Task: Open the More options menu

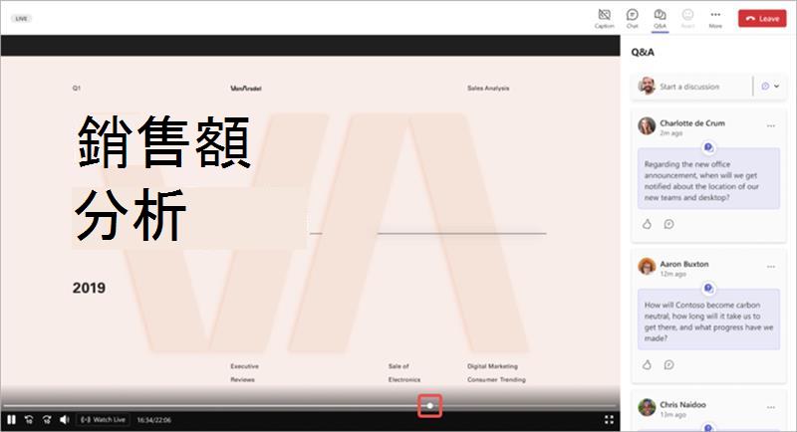Action: click(x=715, y=18)
